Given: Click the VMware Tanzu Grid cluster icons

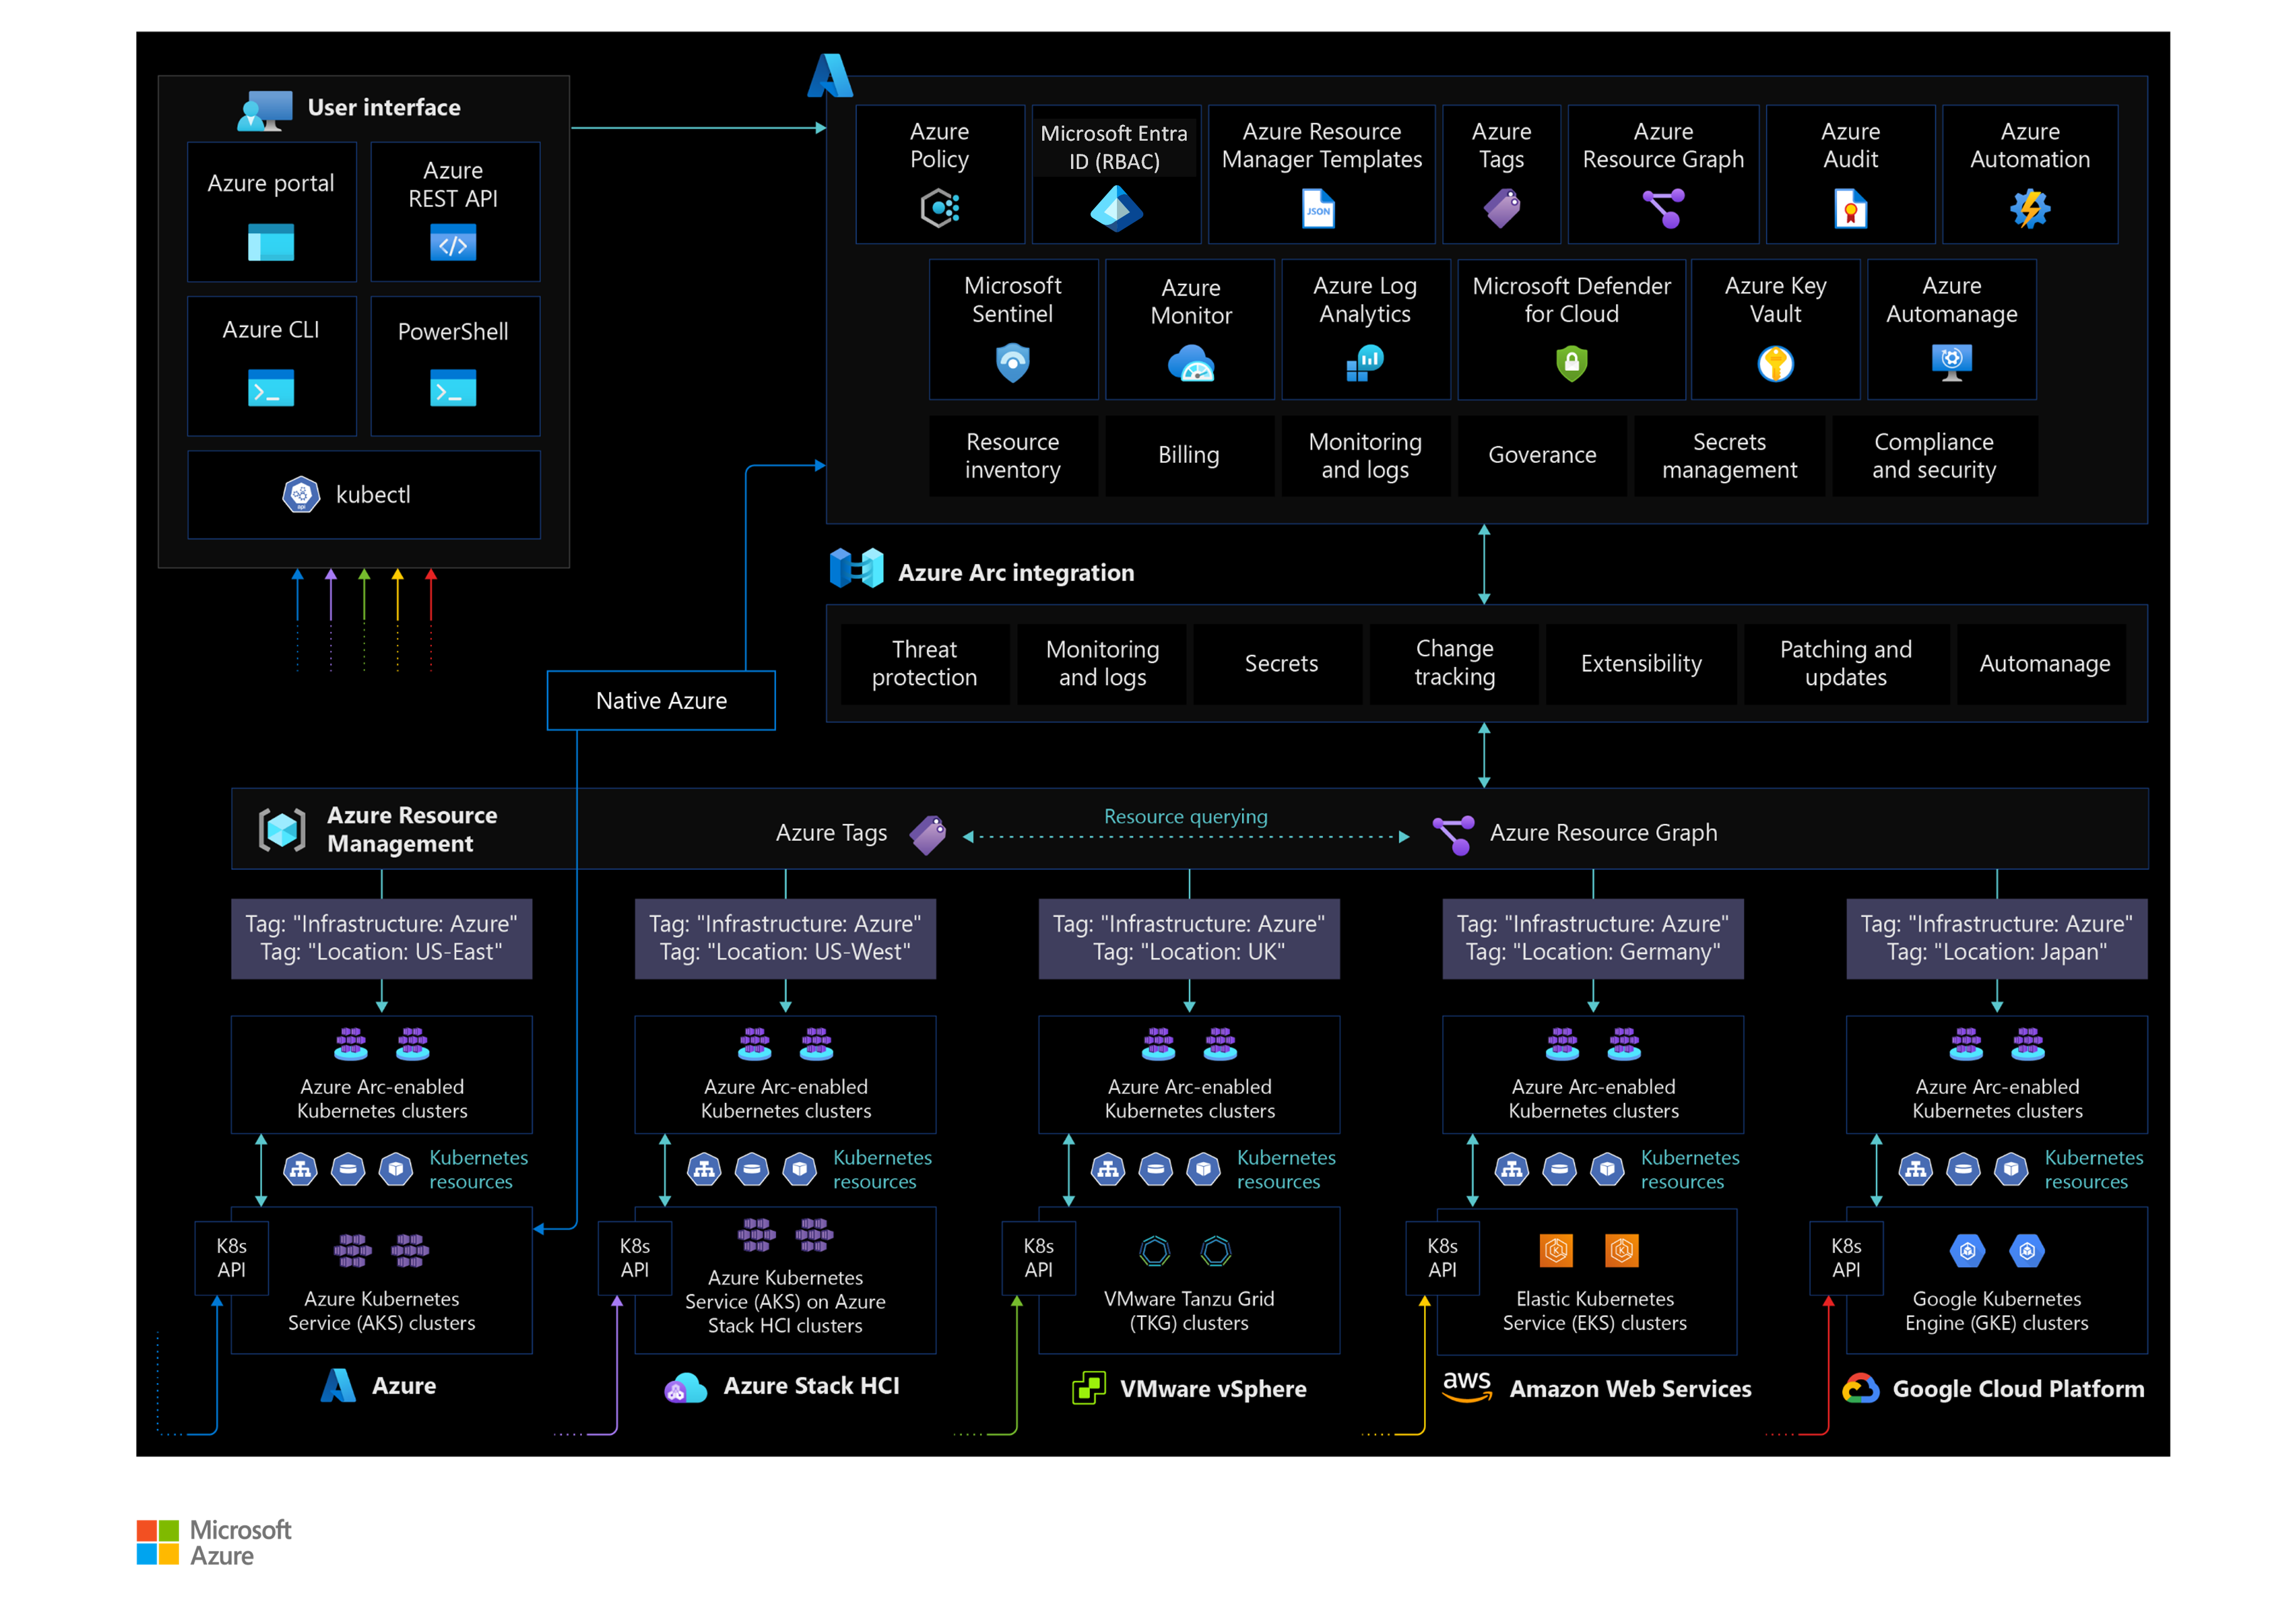Looking at the screenshot, I should coord(1185,1250).
